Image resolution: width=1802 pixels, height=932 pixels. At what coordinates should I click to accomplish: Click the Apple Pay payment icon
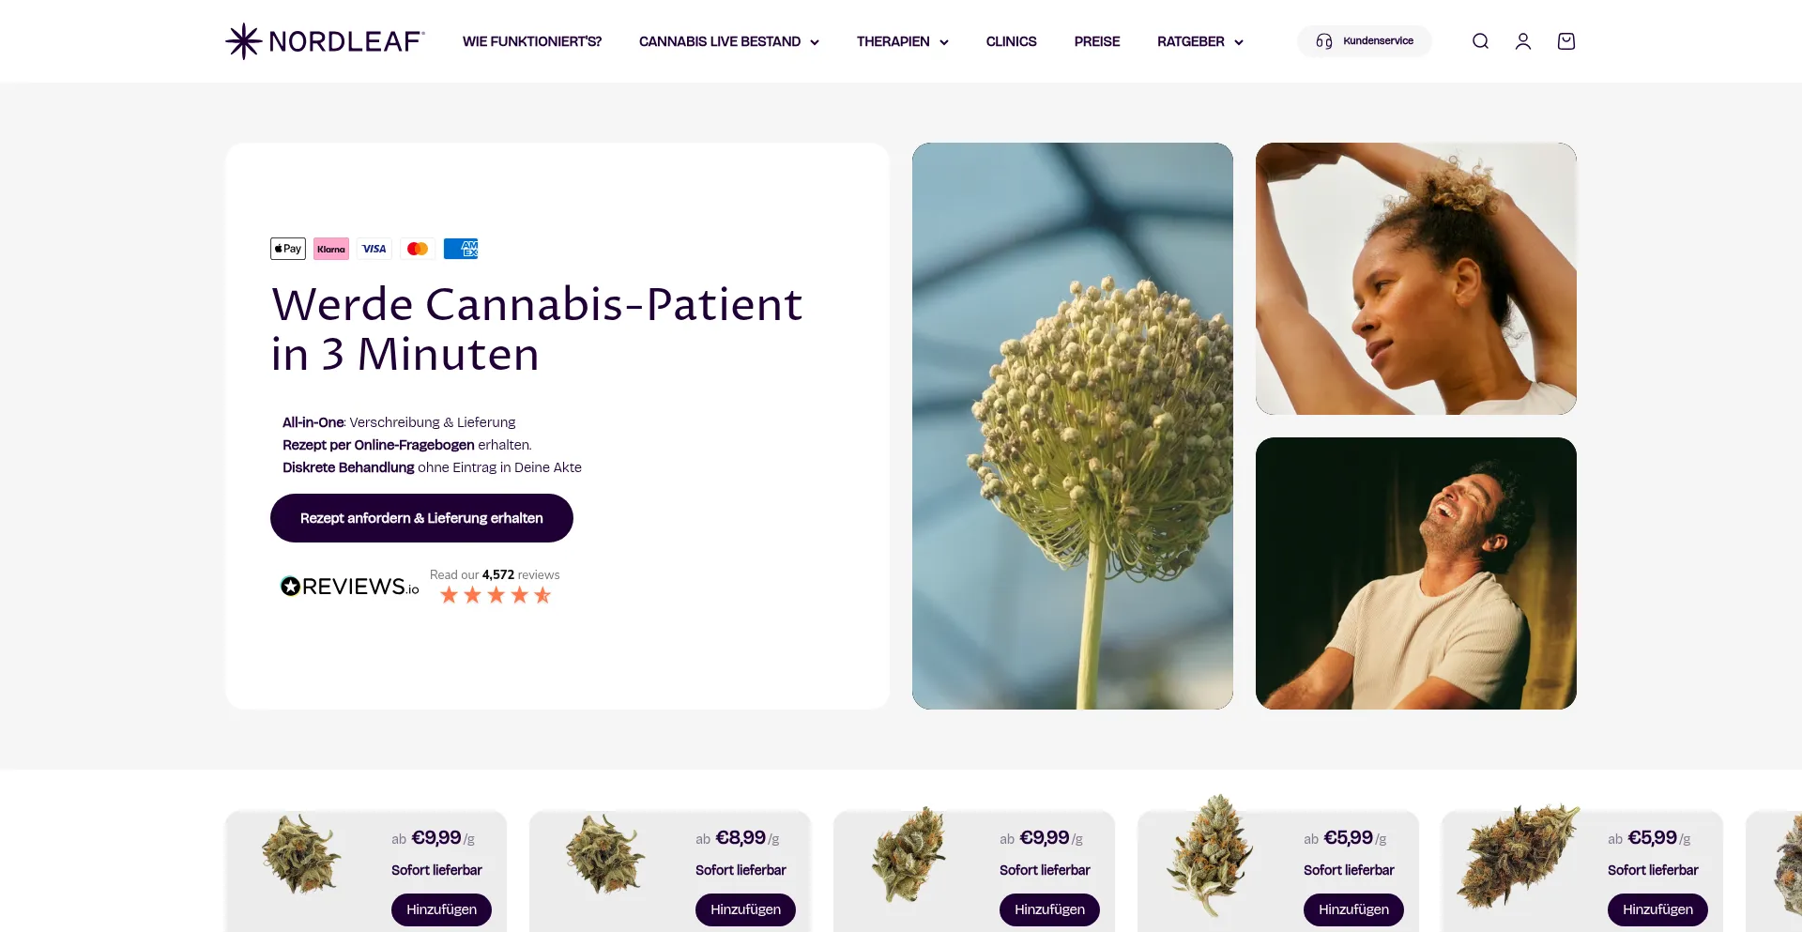pyautogui.click(x=288, y=249)
